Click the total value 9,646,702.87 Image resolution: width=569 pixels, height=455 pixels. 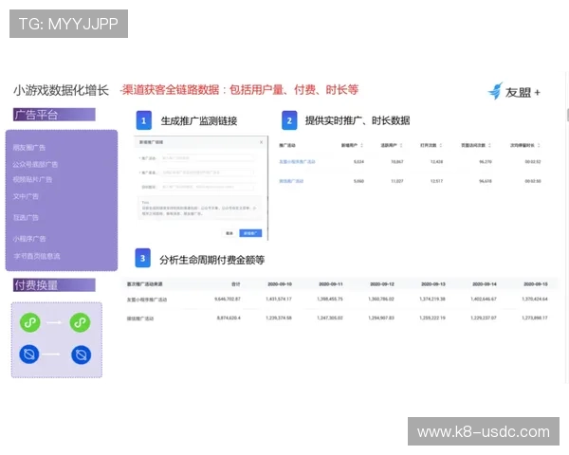228,299
